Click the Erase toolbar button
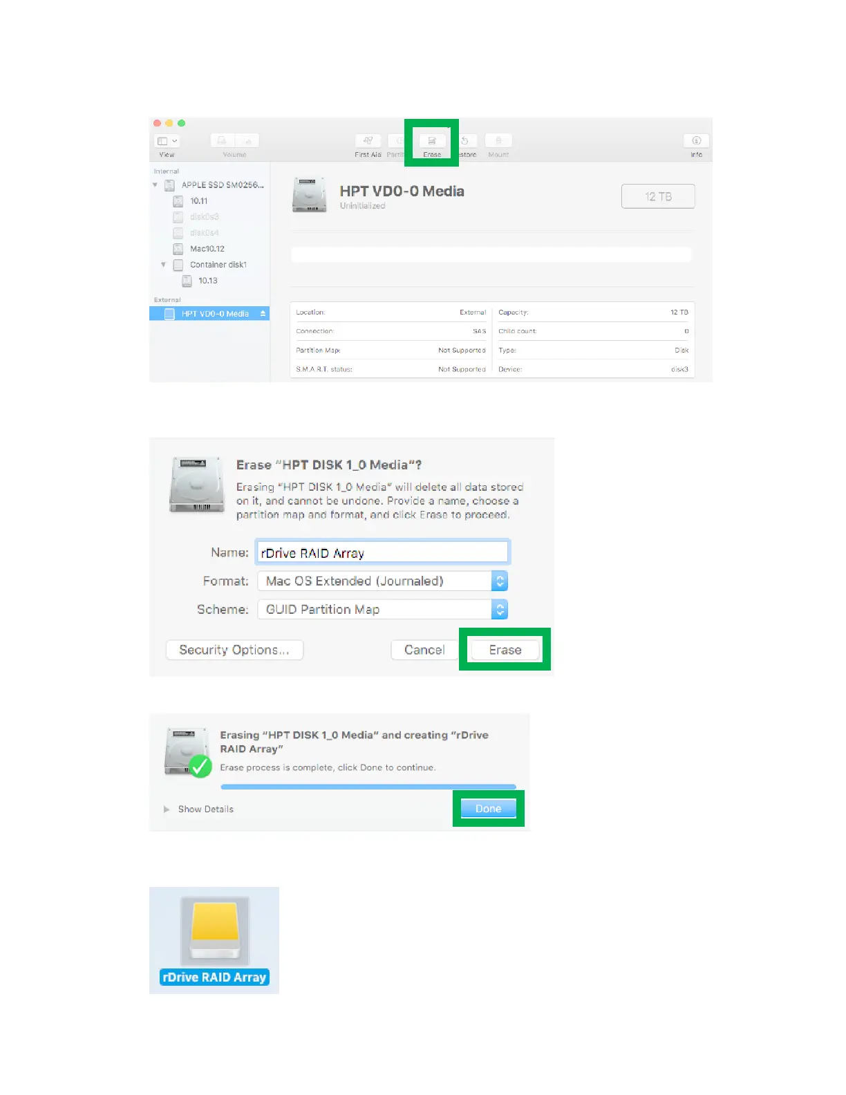Viewport: 846px width, 1095px height. 432,140
